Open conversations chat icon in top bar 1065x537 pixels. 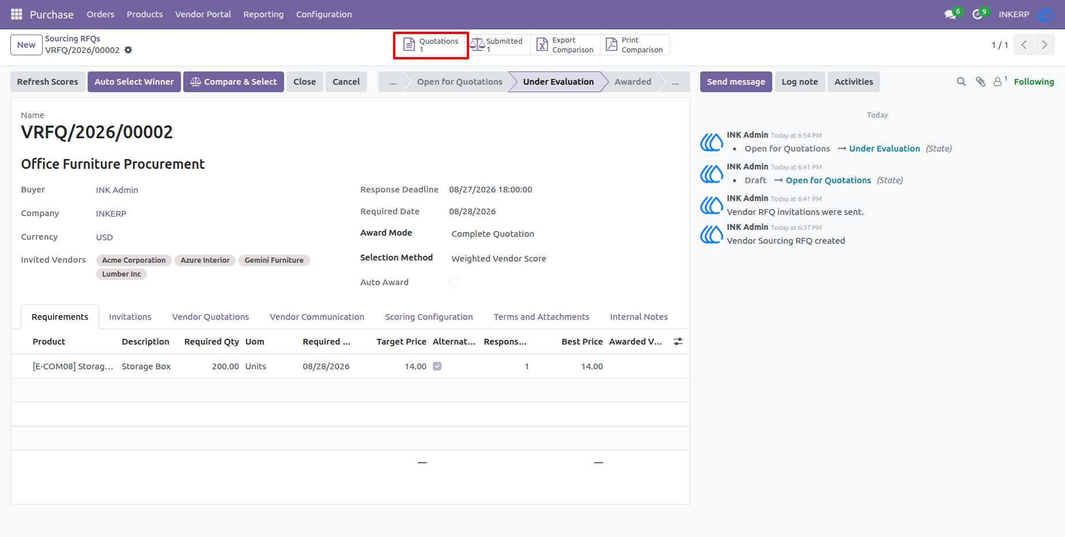coord(950,14)
